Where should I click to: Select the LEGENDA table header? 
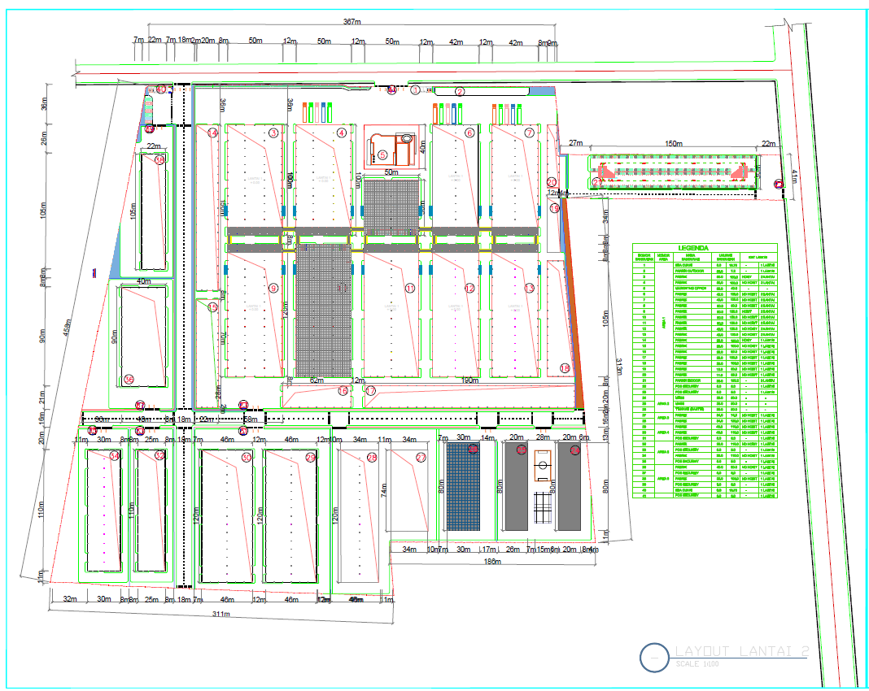pos(693,247)
